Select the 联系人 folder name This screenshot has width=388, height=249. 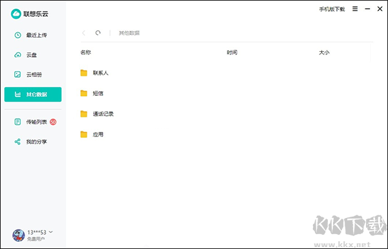tap(100, 73)
